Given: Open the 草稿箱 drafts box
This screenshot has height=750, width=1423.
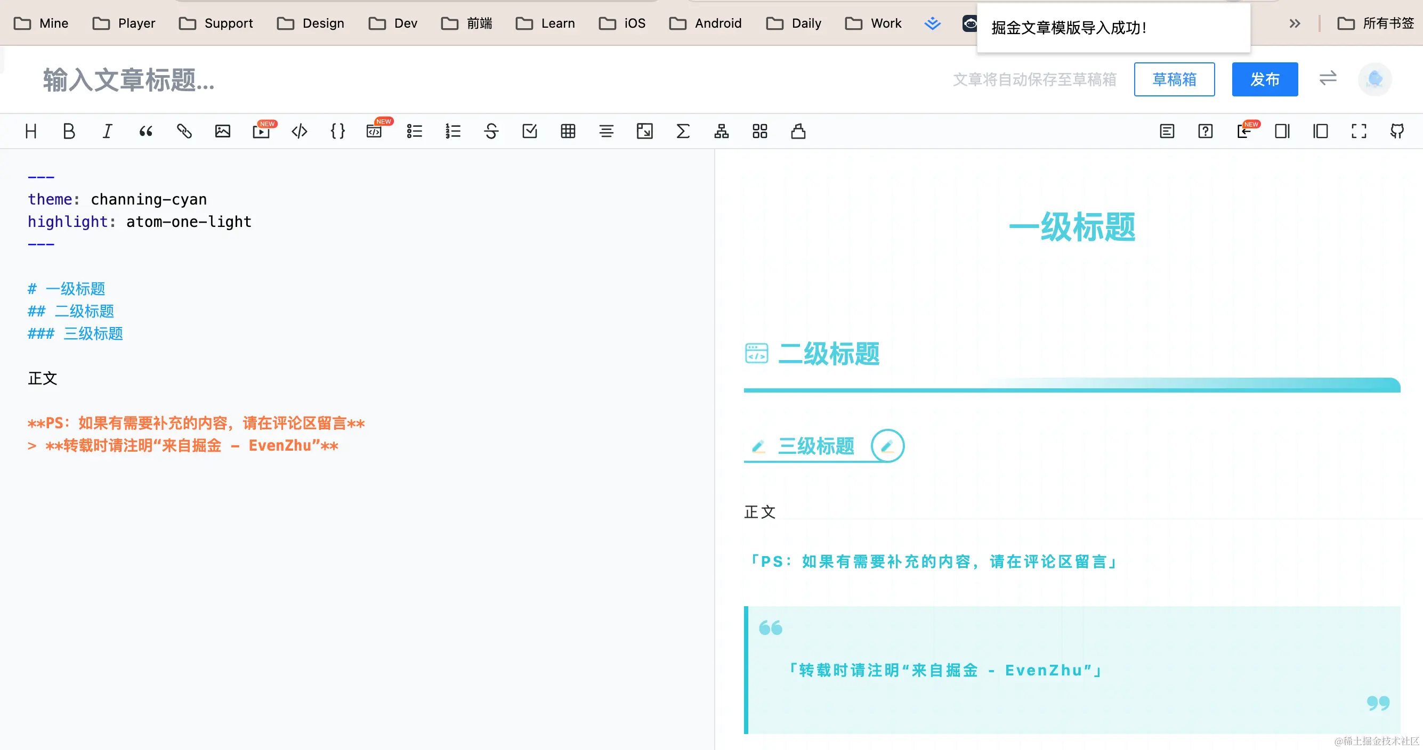Looking at the screenshot, I should [1174, 79].
